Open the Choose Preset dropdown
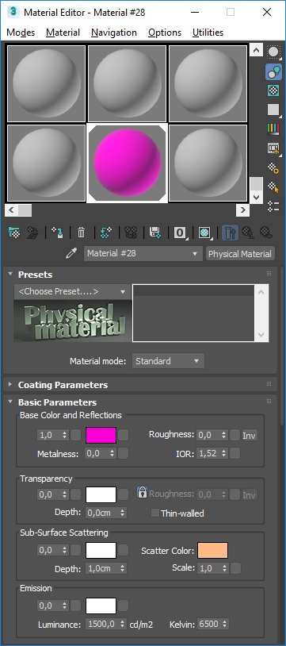The image size is (286, 646). tap(72, 292)
